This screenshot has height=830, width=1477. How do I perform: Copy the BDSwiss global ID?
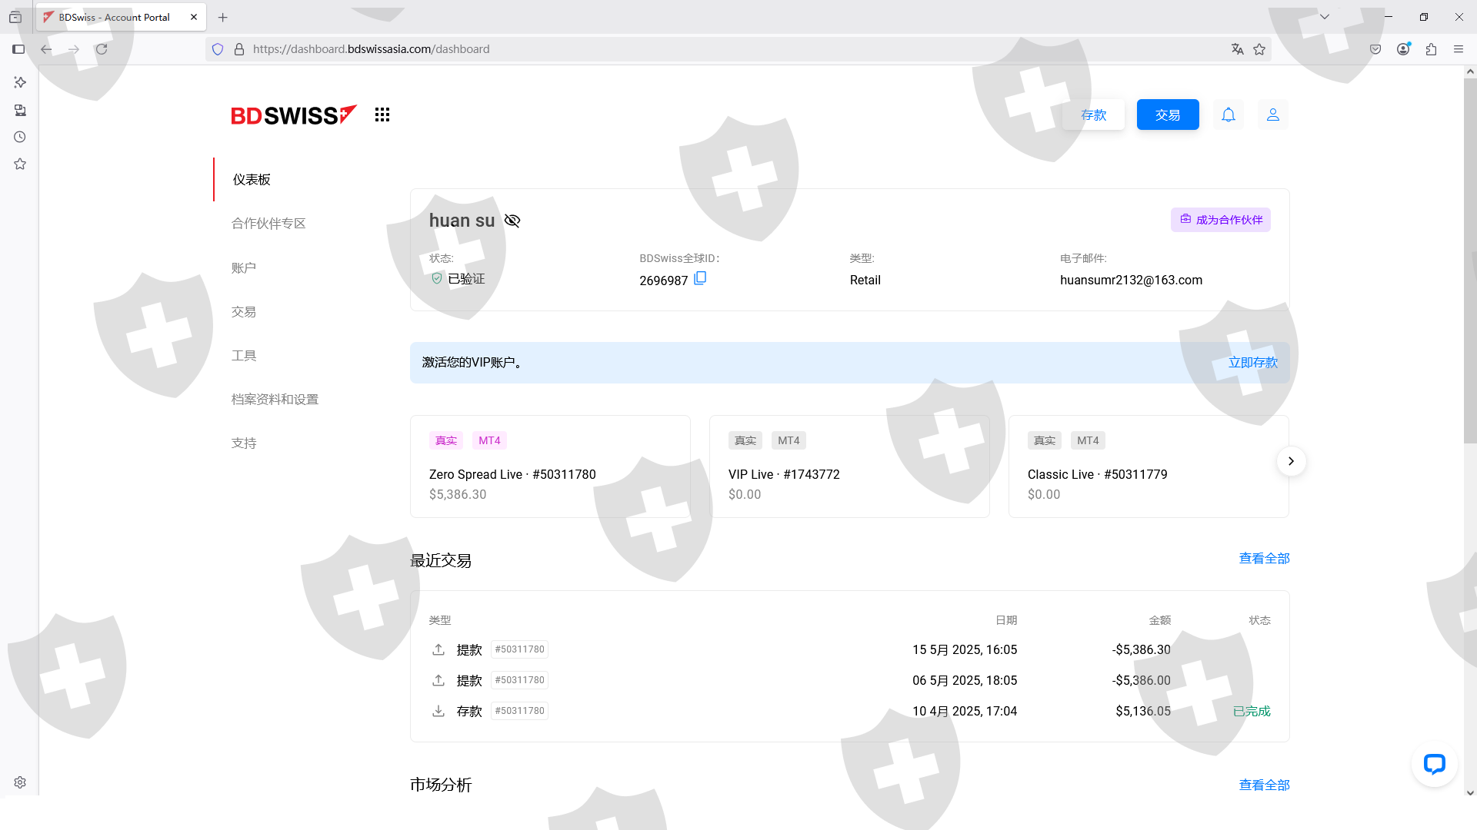(700, 278)
